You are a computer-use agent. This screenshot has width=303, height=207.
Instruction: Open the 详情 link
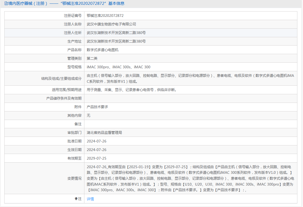click(90, 199)
